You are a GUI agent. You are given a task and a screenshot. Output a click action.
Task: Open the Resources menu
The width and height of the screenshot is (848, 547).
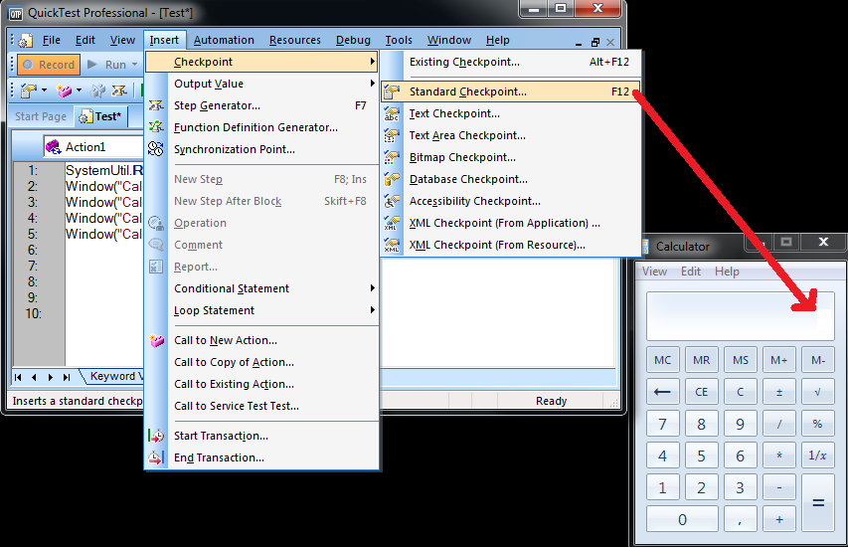[x=294, y=40]
